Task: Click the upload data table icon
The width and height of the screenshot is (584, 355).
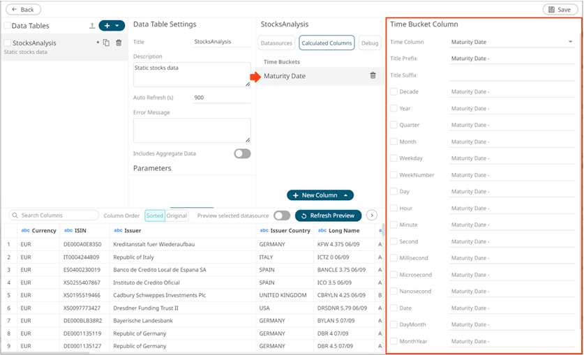Action: tap(92, 26)
